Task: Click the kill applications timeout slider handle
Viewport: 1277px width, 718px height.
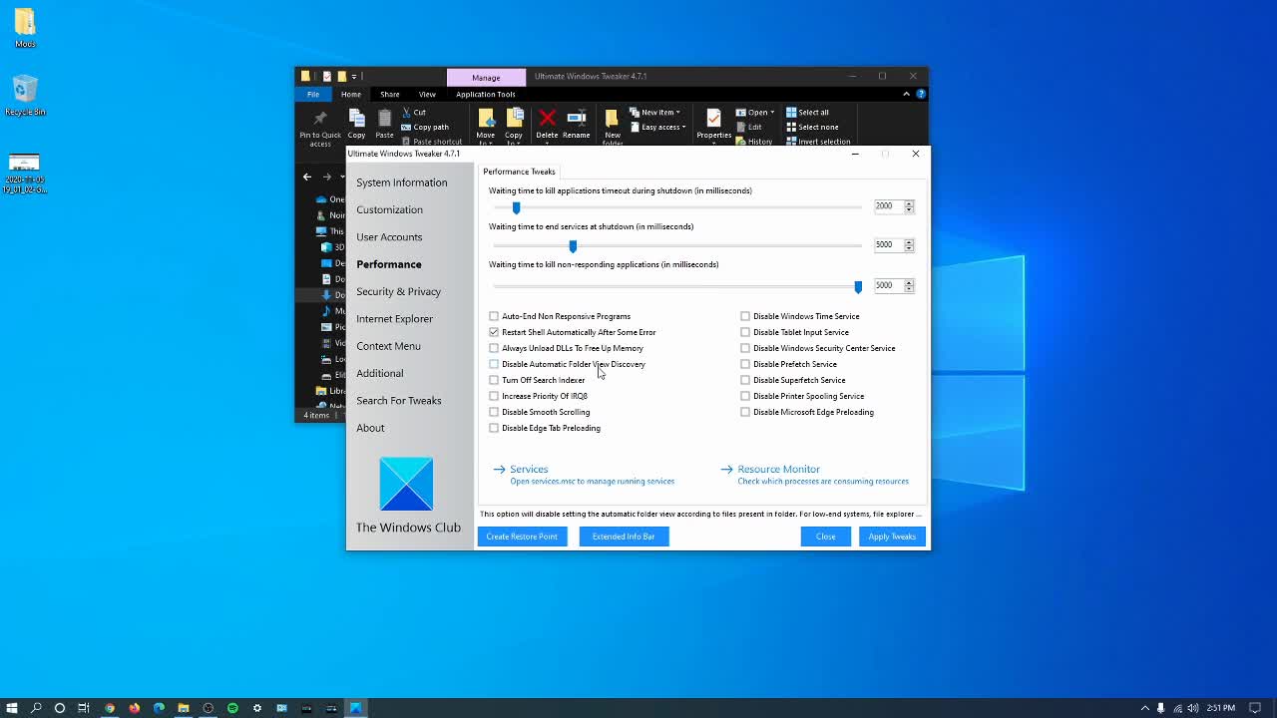Action: pyautogui.click(x=516, y=207)
